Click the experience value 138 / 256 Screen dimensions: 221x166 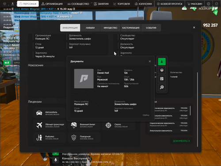tap(129, 80)
